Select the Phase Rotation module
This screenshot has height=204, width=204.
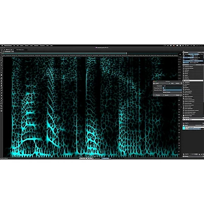click(193, 91)
